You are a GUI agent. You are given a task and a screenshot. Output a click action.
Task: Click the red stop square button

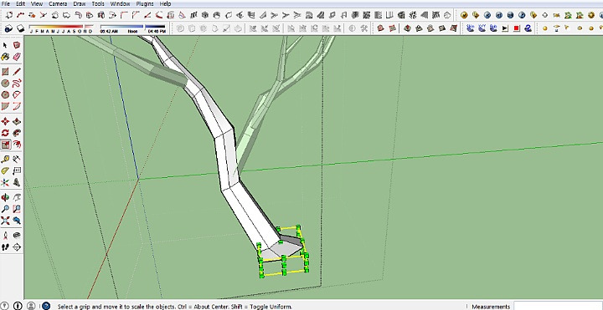(517, 28)
